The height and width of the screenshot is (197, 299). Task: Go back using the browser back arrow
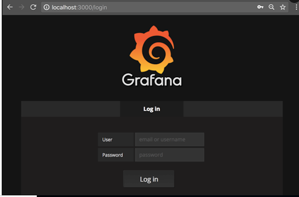pyautogui.click(x=10, y=7)
